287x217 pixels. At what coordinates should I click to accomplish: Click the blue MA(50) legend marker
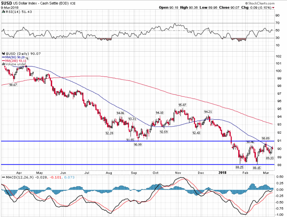pyautogui.click(x=4, y=57)
